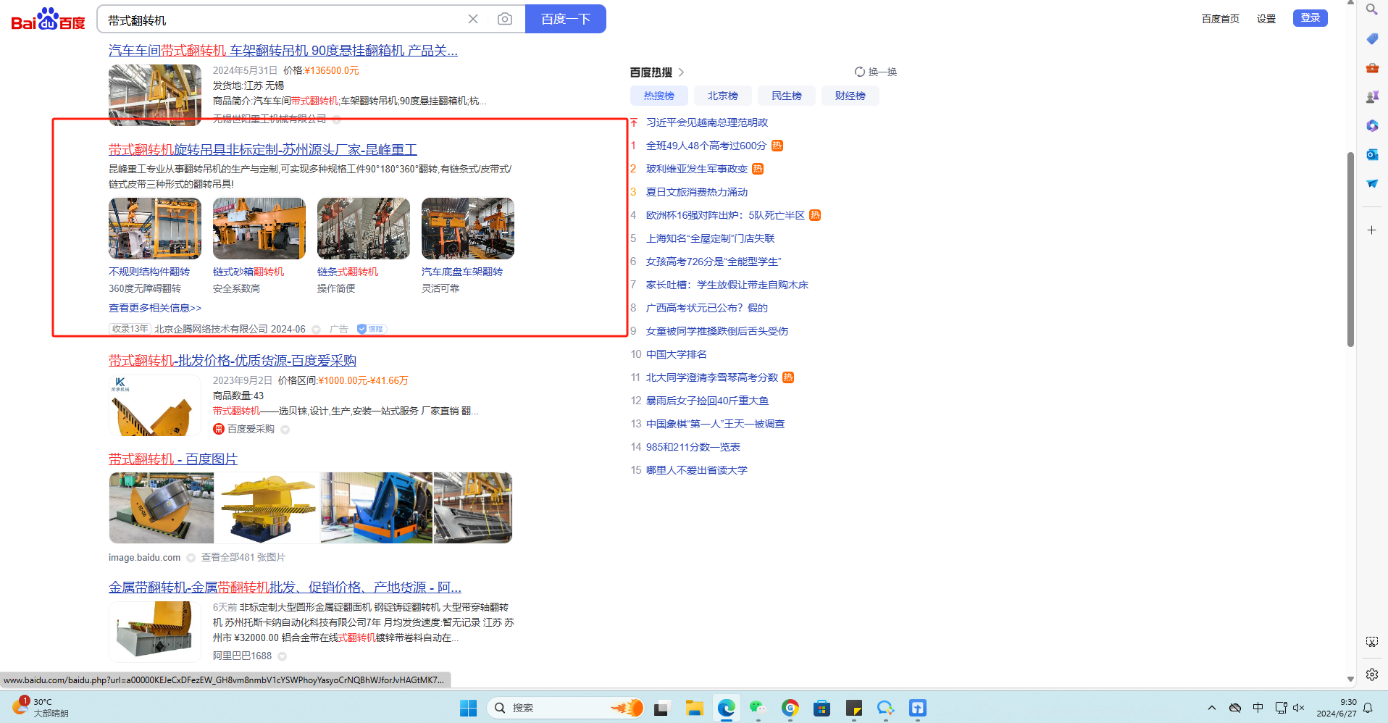This screenshot has width=1388, height=723.
Task: Expand the hidden system tray icons chevron
Action: click(1212, 708)
